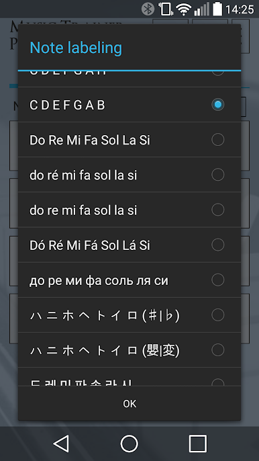Viewport: 259px width, 461px height.
Task: Tap the battery status icon
Action: 217,9
